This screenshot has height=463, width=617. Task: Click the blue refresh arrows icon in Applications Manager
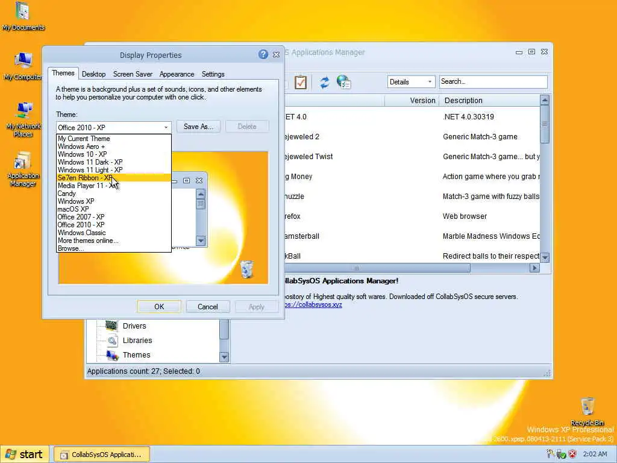pyautogui.click(x=324, y=82)
